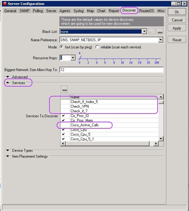Open the Misc tab
189x211 pixels.
[x=161, y=11]
